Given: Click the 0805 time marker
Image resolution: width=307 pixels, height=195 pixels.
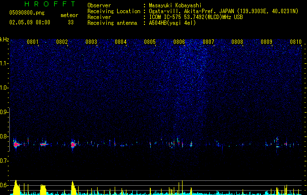Looking at the screenshot, I should point(150,42).
